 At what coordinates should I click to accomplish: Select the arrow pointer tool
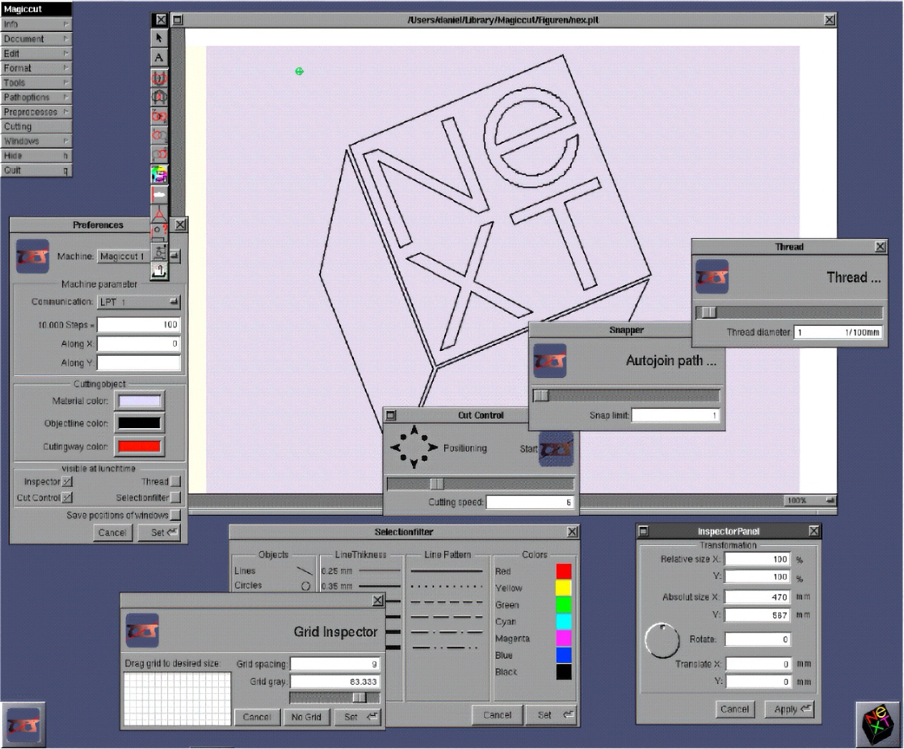click(x=159, y=38)
